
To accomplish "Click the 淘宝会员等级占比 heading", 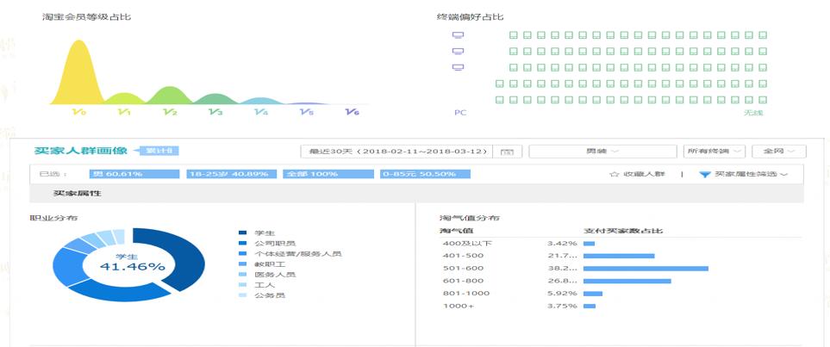I will [x=87, y=17].
